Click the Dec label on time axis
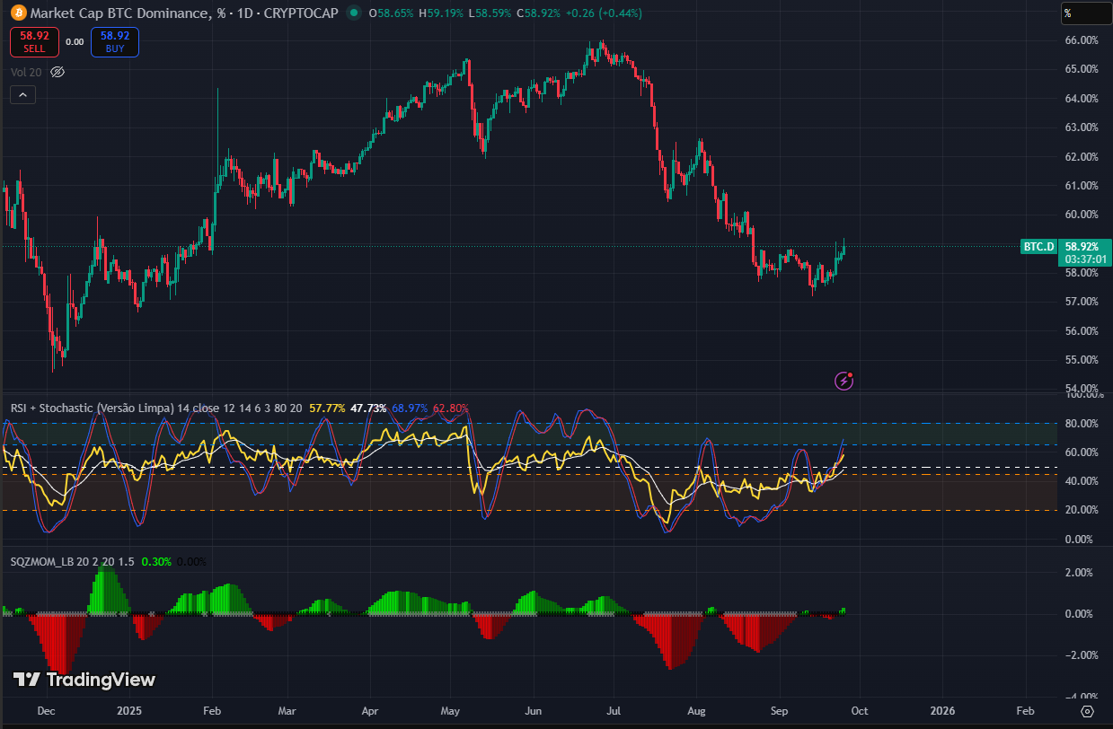The width and height of the screenshot is (1113, 729). pyautogui.click(x=48, y=710)
